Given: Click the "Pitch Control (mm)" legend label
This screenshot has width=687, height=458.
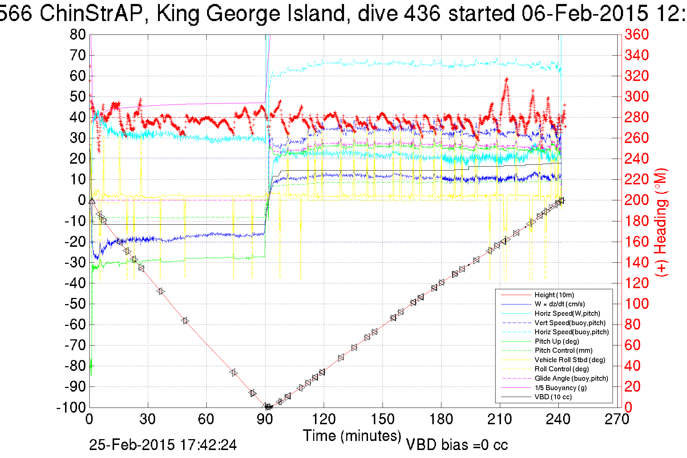Looking at the screenshot, I should (x=563, y=351).
